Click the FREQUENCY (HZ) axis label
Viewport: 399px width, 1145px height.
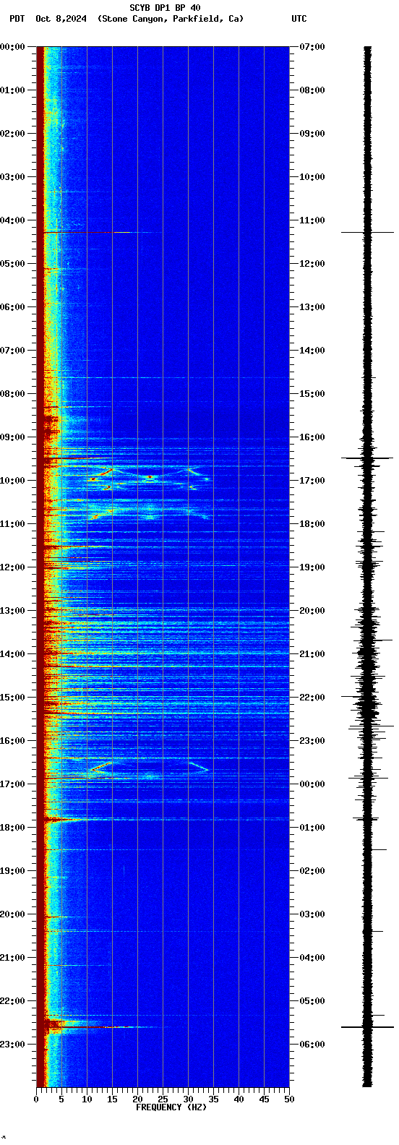click(171, 1107)
